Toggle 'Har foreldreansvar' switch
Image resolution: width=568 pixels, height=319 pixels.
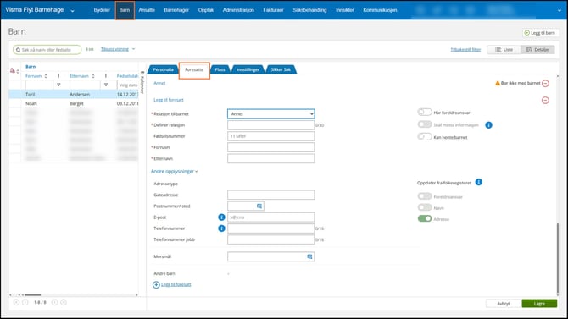coord(425,113)
